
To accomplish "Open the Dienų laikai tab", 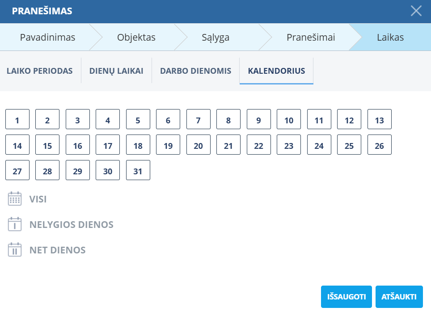I will pyautogui.click(x=116, y=71).
